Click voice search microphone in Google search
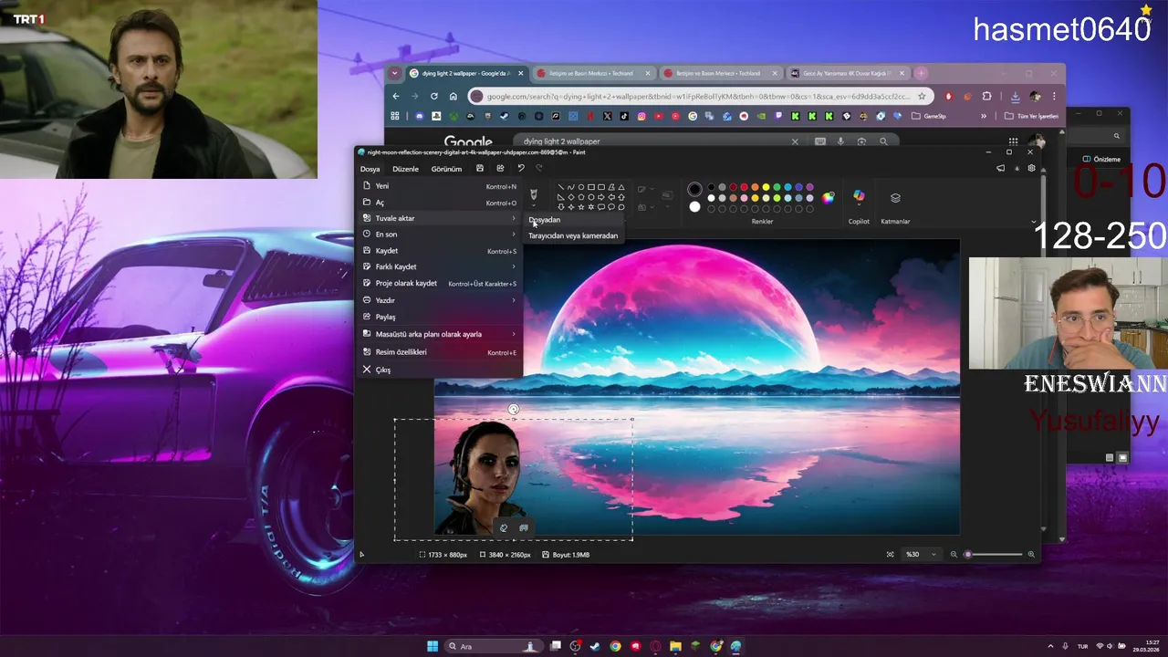Screen dimensions: 1168x657 pos(840,141)
